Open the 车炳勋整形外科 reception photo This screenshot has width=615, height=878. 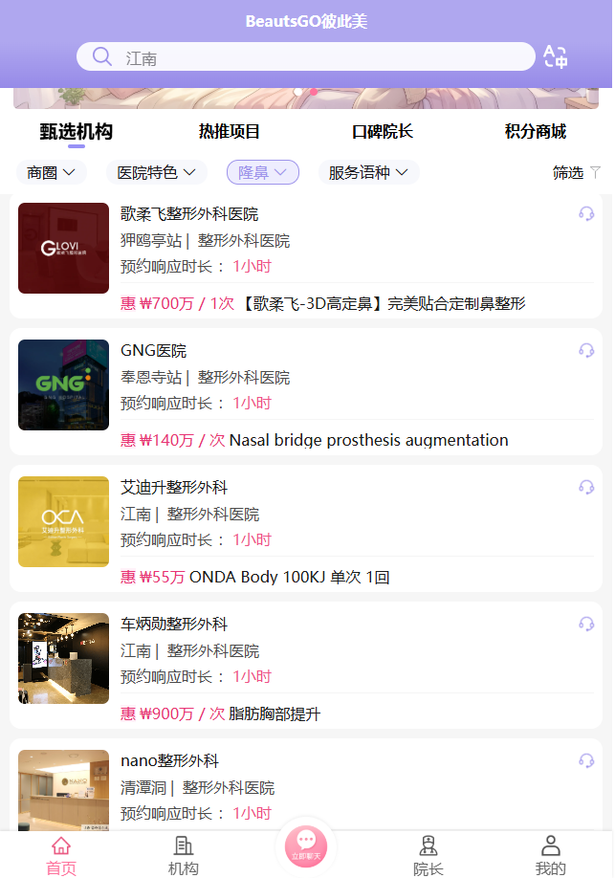(x=63, y=658)
